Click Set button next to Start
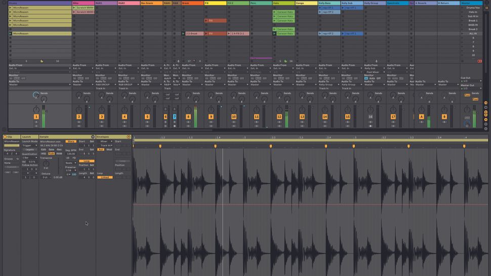 (92, 141)
